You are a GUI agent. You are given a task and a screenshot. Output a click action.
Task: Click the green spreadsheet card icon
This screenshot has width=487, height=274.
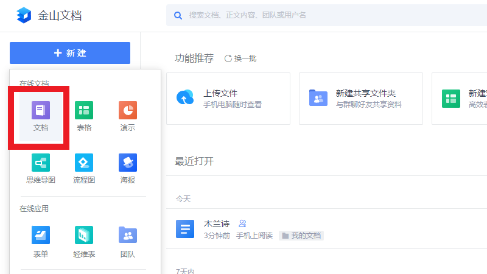coord(450,99)
